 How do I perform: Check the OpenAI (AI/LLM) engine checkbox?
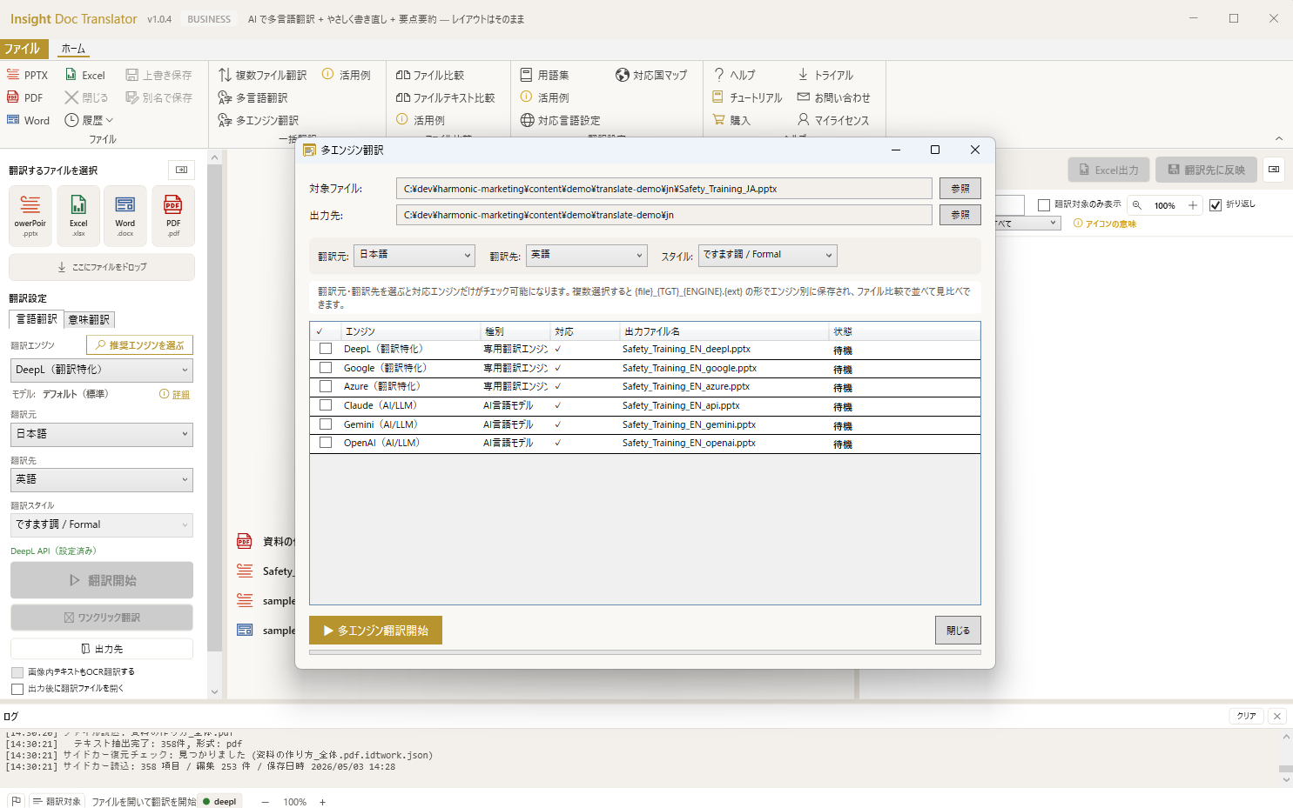click(326, 443)
